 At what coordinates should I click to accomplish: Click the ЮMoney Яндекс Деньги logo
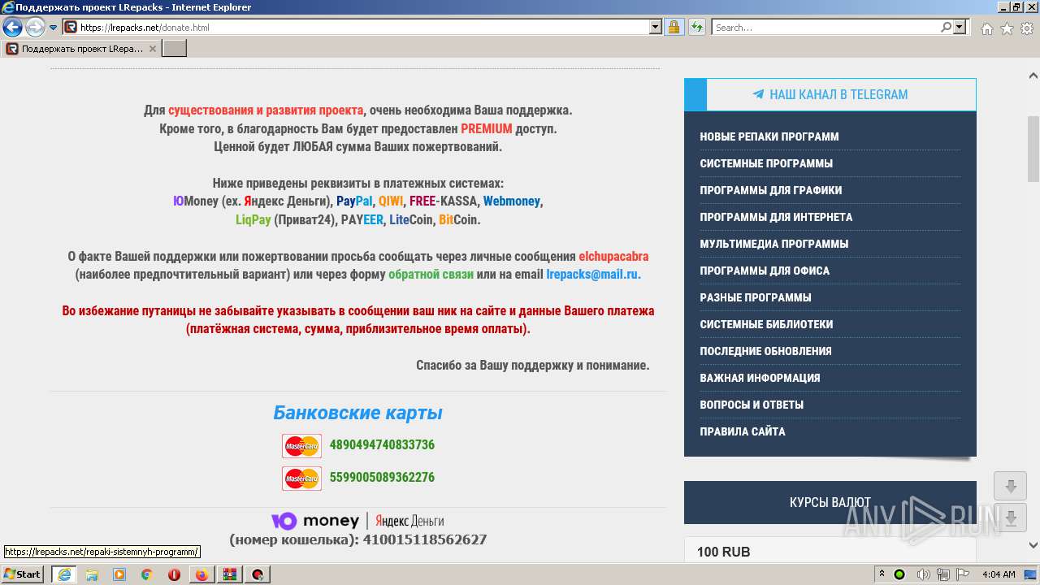(x=357, y=521)
